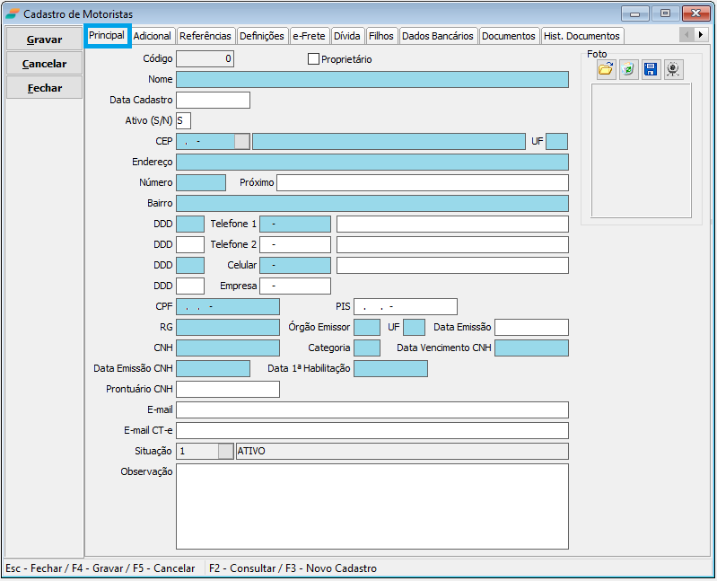
Task: Capture photo using the webcam icon
Action: click(x=673, y=70)
